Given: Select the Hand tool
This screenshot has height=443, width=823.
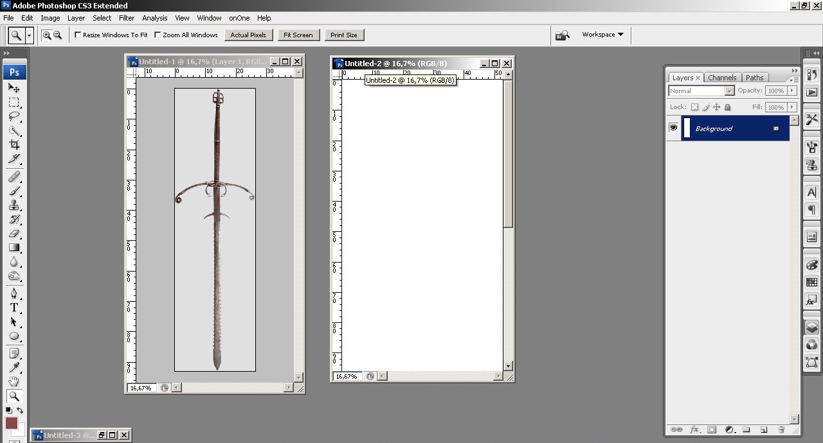Looking at the screenshot, I should click(x=14, y=381).
